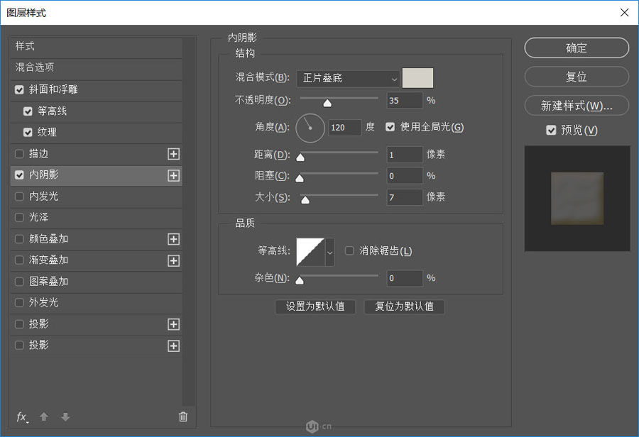This screenshot has height=437, width=639.
Task: Click the down arrow to reorder effects
Action: [65, 417]
